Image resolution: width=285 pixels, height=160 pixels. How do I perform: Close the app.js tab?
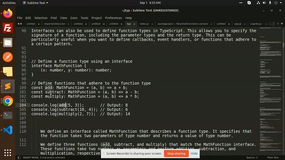click(245, 24)
